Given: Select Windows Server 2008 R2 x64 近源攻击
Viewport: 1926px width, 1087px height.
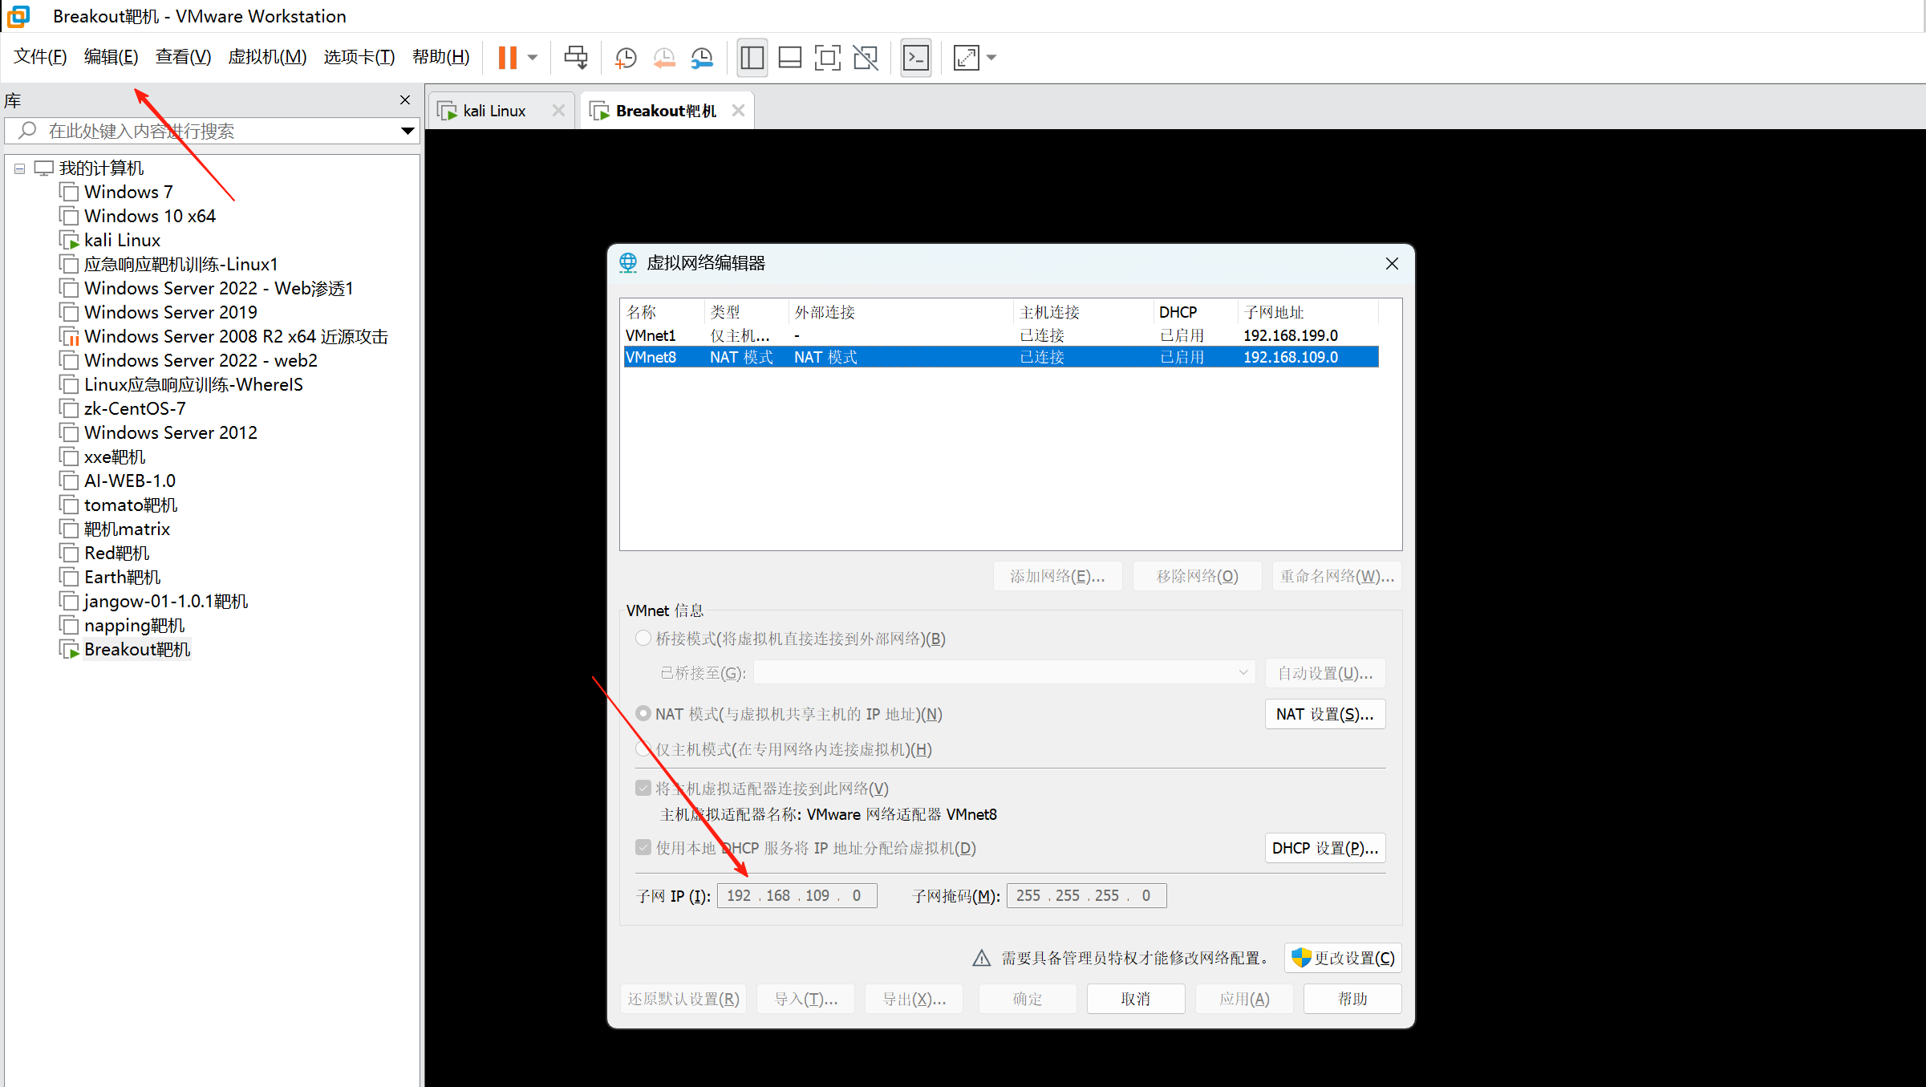Looking at the screenshot, I should click(x=236, y=337).
